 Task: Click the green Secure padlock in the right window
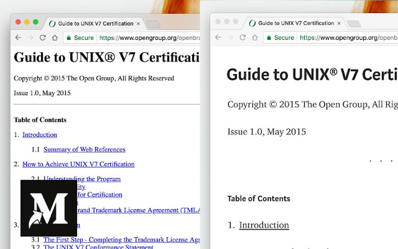269,37
